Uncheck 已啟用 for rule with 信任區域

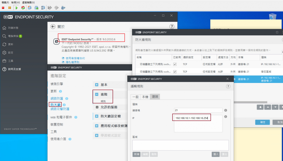[x=175, y=72]
